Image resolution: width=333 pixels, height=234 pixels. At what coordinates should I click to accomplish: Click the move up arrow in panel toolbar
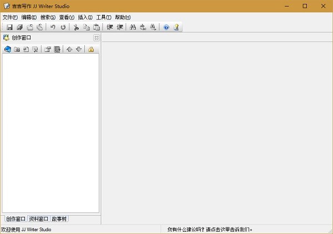coord(69,49)
